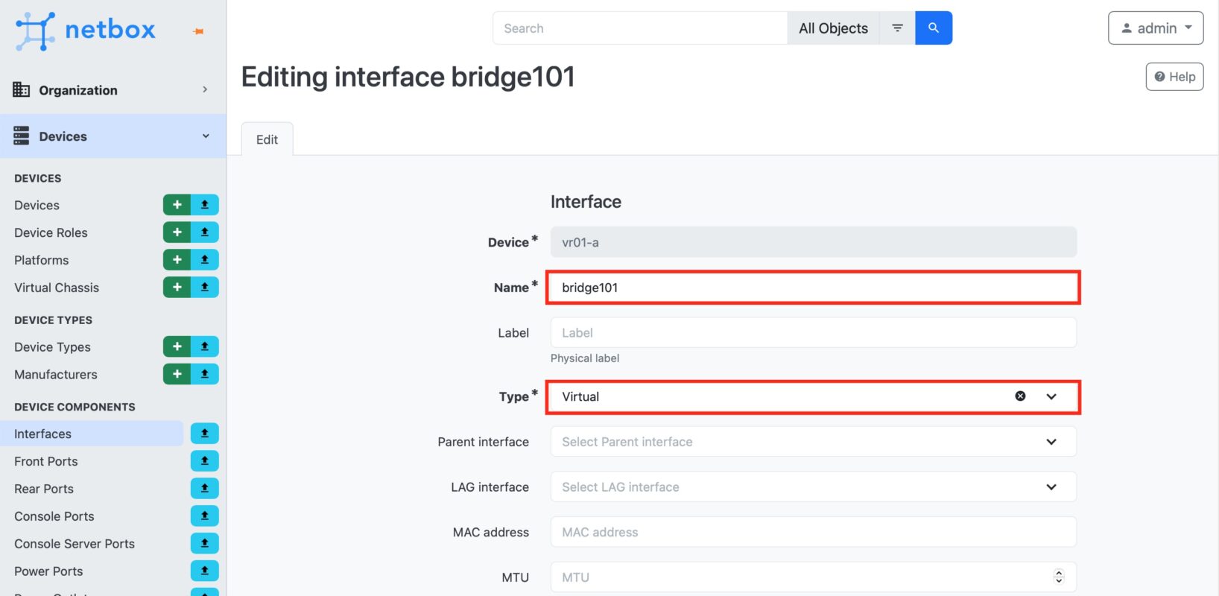Viewport: 1219px width, 596px height.
Task: Click the Organization building icon
Action: coord(22,89)
